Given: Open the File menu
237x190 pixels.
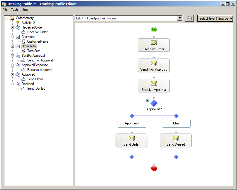Looking at the screenshot, I should [5, 9].
